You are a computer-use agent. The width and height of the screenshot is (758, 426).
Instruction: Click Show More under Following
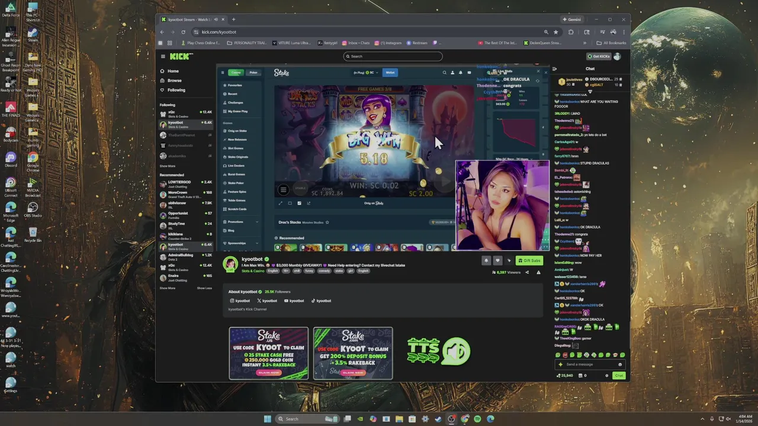coord(167,166)
